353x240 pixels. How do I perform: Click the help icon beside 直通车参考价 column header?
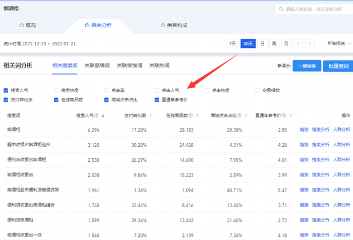[283, 115]
